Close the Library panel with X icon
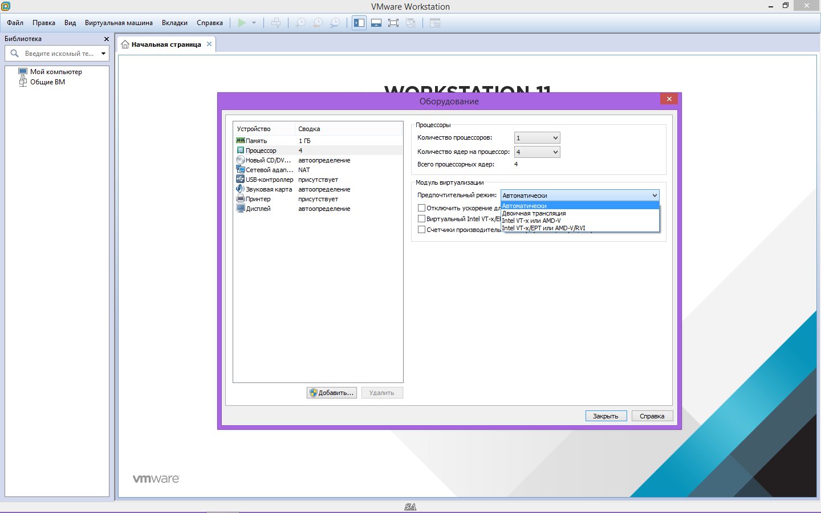Image resolution: width=821 pixels, height=513 pixels. click(106, 39)
